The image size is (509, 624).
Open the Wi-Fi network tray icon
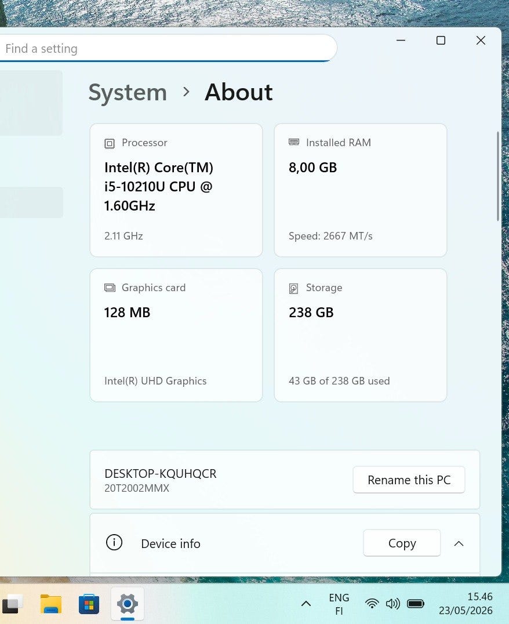pyautogui.click(x=372, y=604)
